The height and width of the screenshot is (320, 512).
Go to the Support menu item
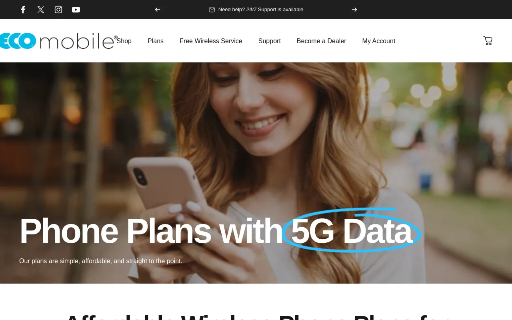click(x=270, y=41)
